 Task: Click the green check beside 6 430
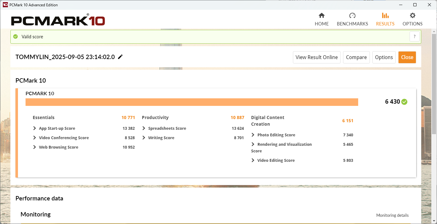coord(405,101)
